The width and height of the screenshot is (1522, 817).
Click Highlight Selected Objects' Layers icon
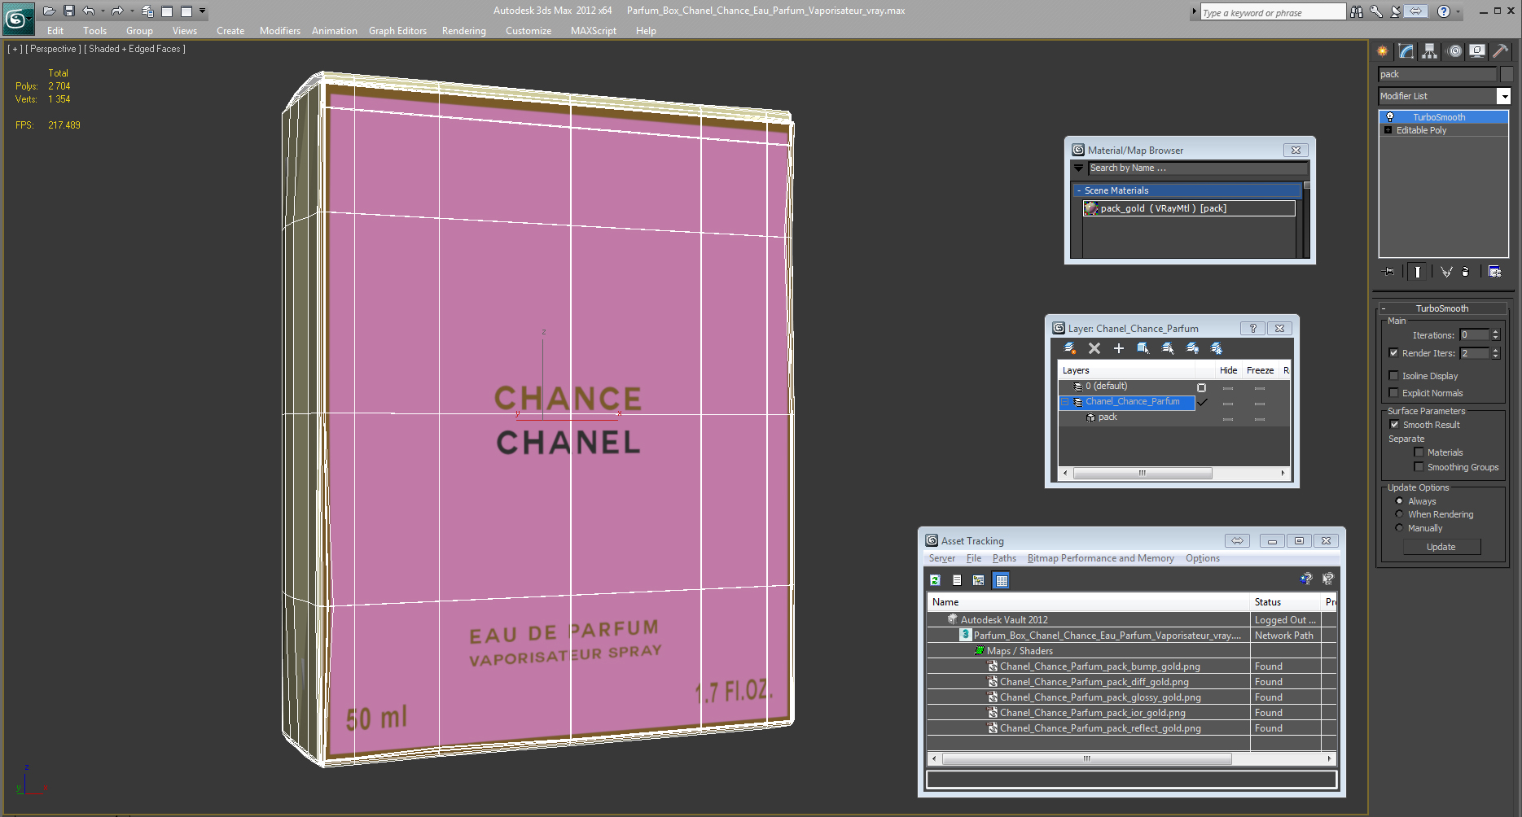pyautogui.click(x=1168, y=348)
